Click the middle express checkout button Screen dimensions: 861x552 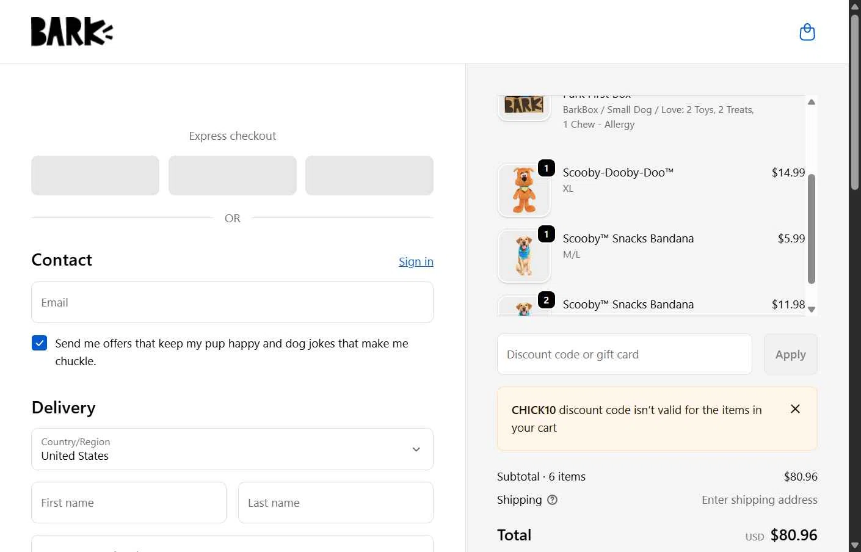233,175
